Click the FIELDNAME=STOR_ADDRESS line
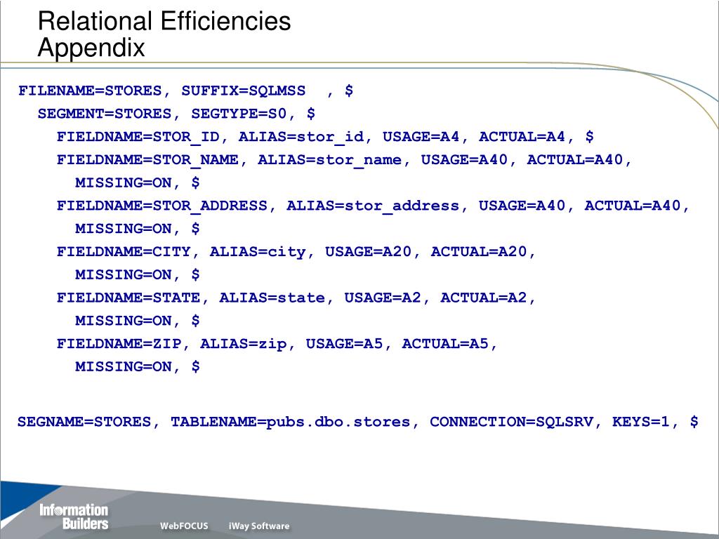This screenshot has width=719, height=539. pos(374,206)
